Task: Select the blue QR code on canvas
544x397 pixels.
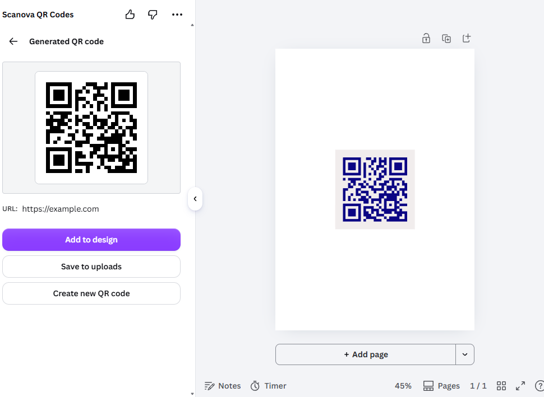Action: click(x=375, y=189)
